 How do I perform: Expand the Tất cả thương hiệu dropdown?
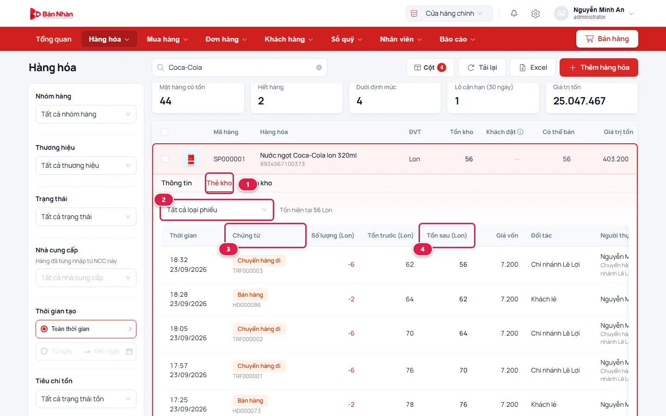(x=86, y=165)
